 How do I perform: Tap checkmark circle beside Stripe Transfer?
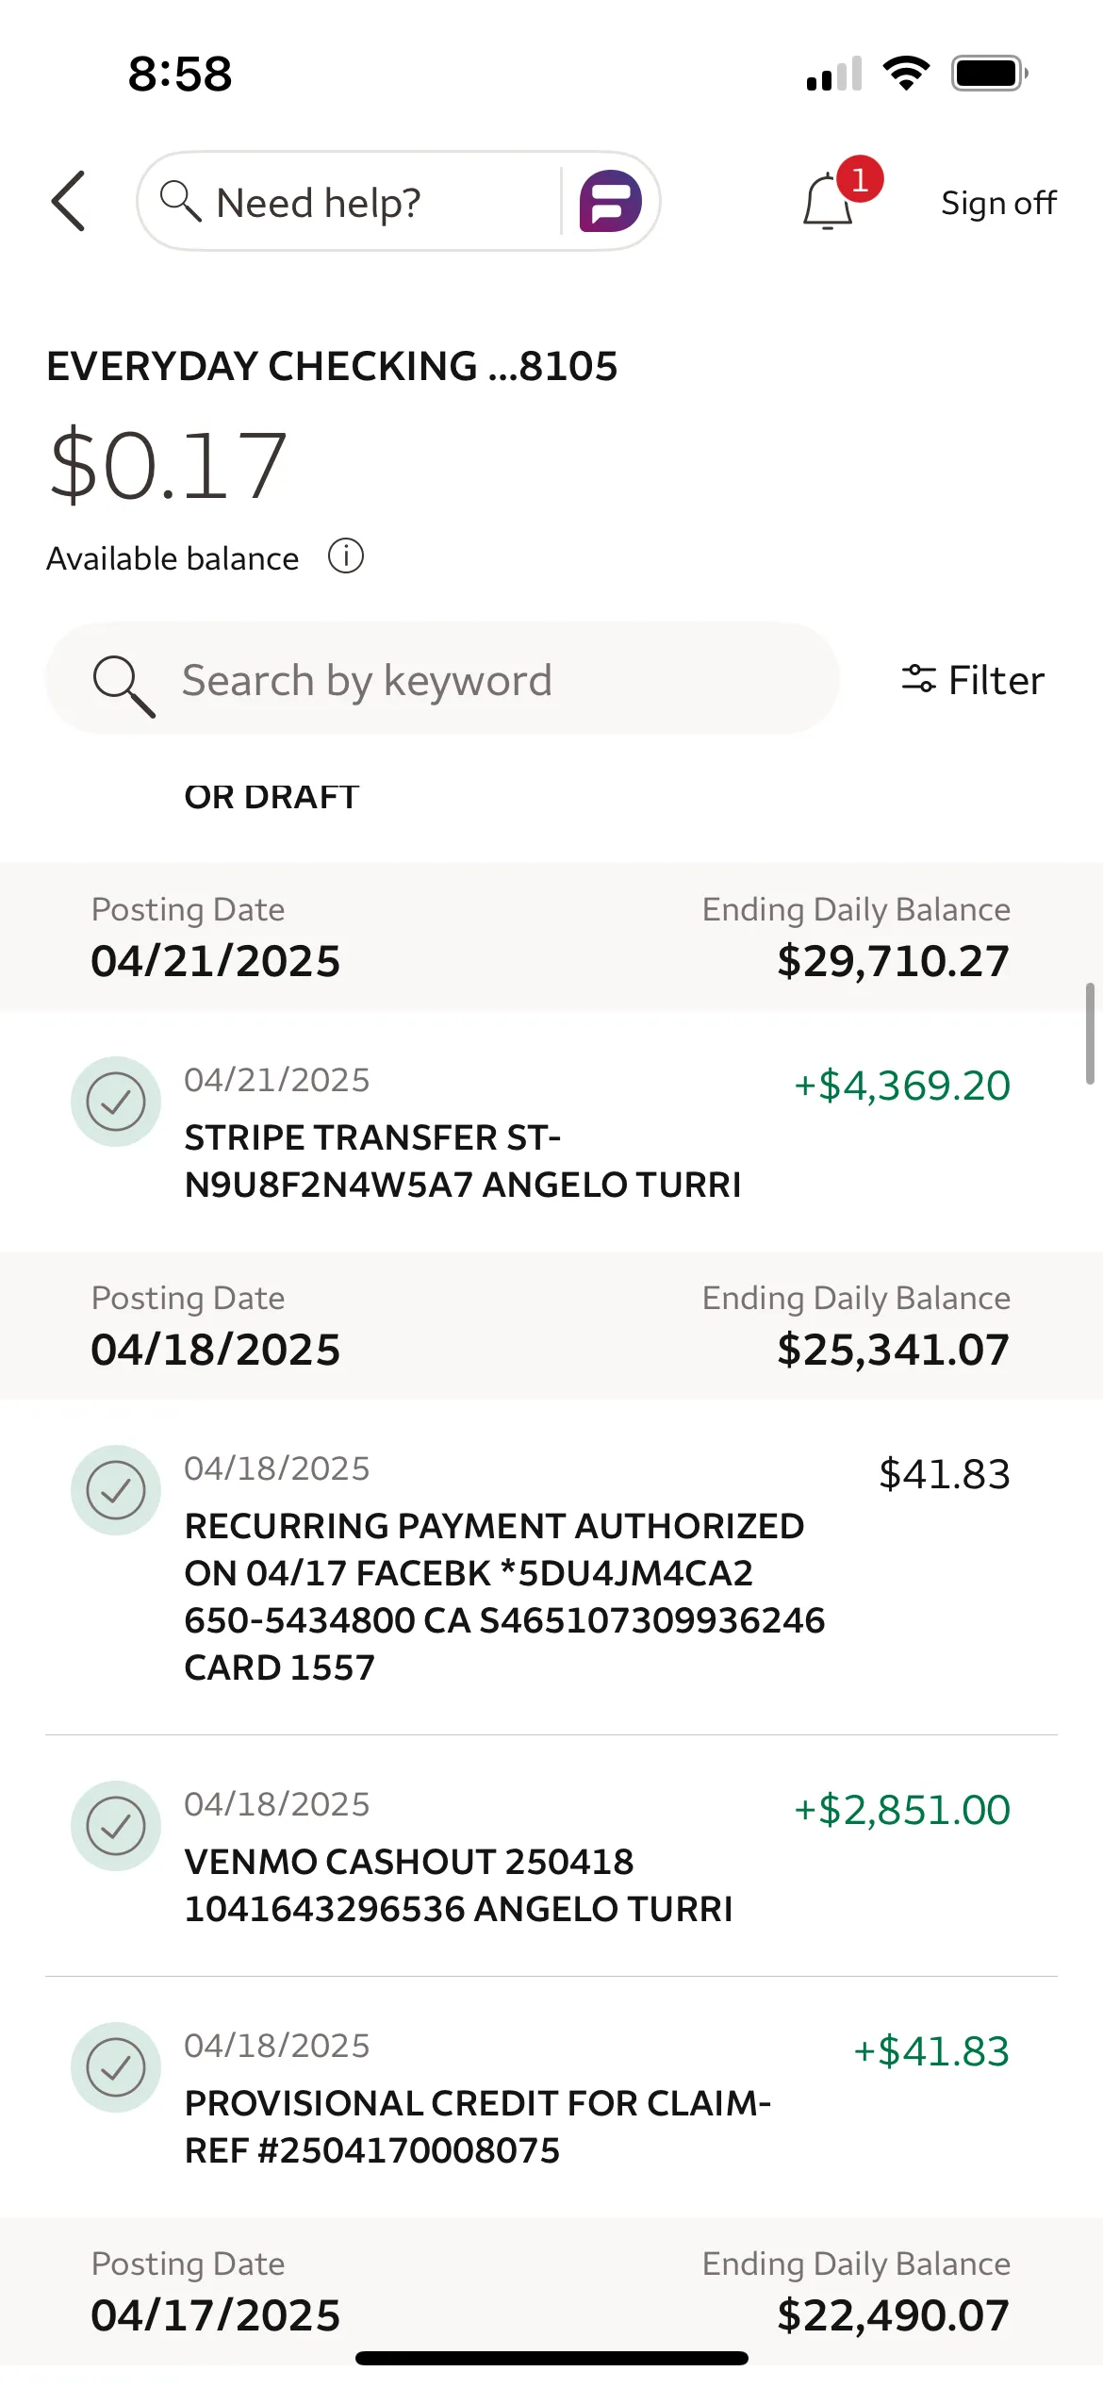click(116, 1102)
